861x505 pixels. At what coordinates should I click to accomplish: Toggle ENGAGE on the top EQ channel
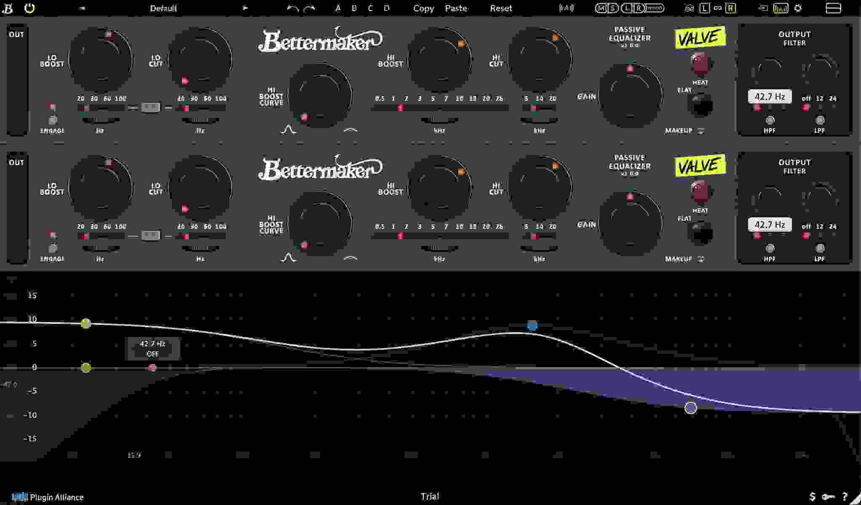point(52,119)
